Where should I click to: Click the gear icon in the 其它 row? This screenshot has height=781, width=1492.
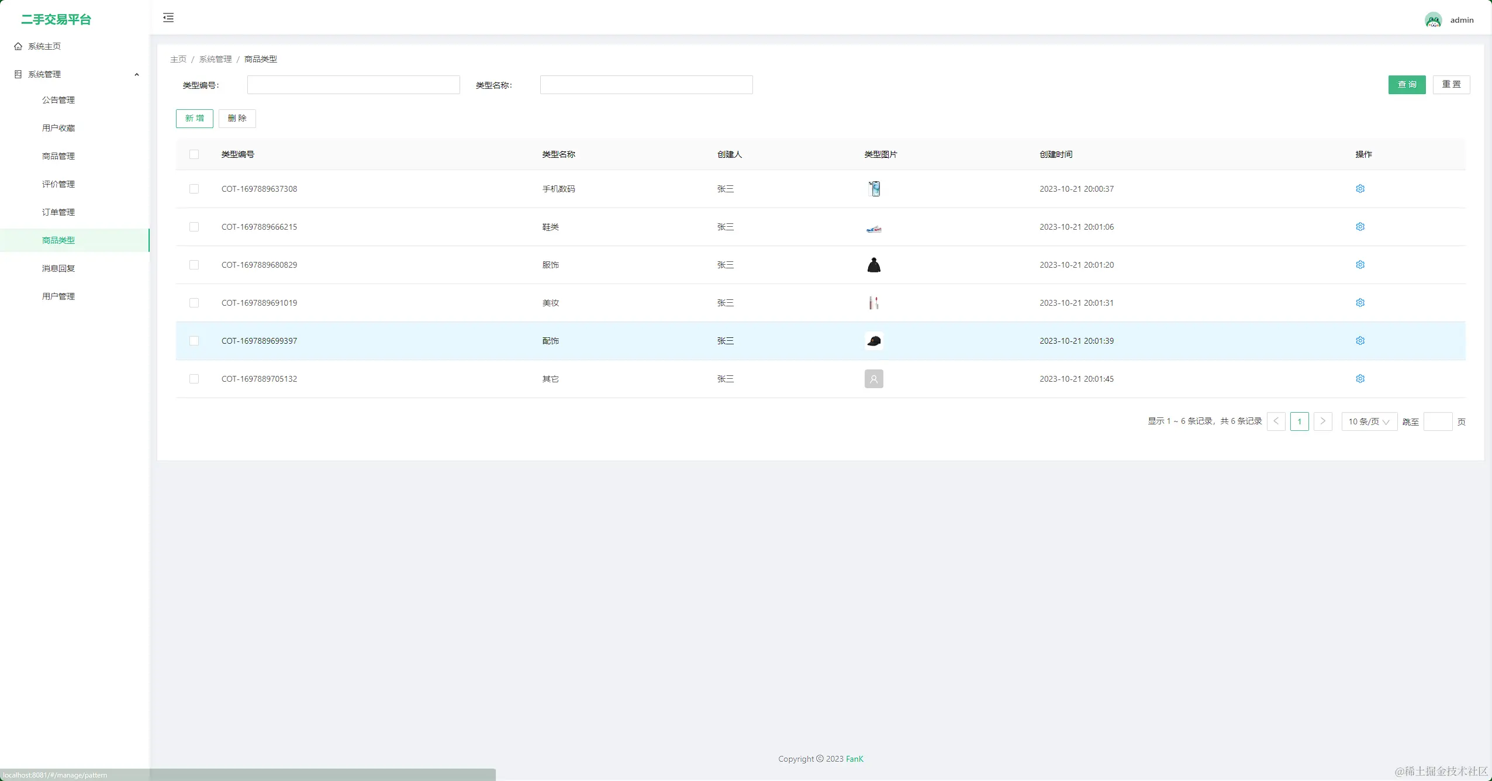1360,379
